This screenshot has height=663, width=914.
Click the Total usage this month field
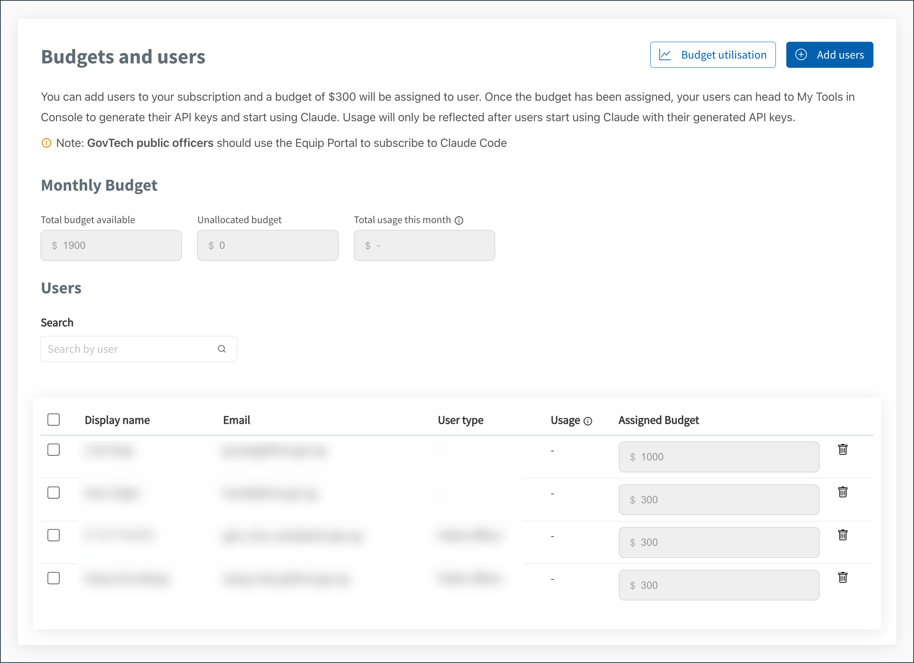(424, 245)
